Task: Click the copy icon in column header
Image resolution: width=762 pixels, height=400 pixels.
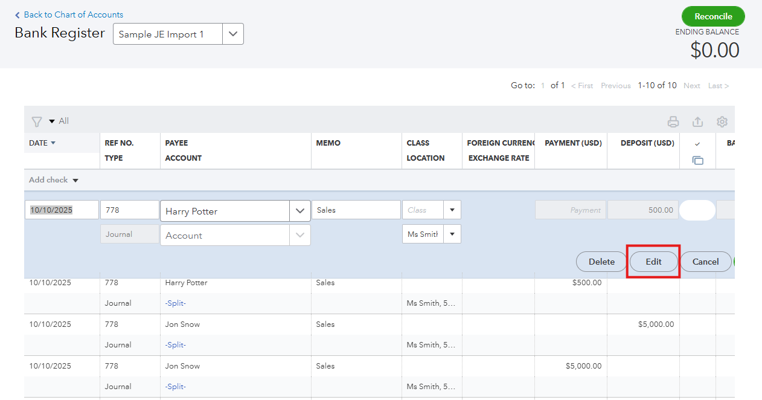Action: pos(697,160)
